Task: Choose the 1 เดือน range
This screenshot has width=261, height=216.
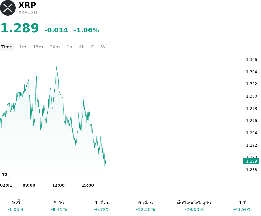Action: tap(102, 206)
